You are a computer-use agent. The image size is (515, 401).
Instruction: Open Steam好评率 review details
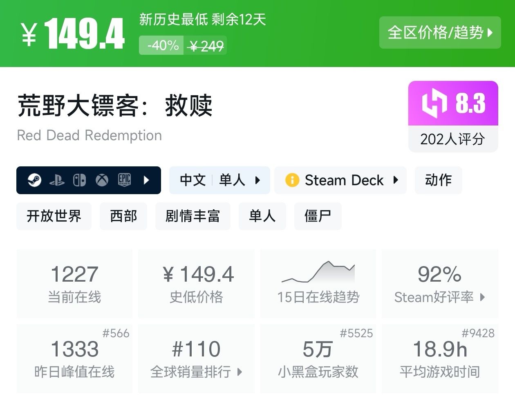(x=440, y=283)
